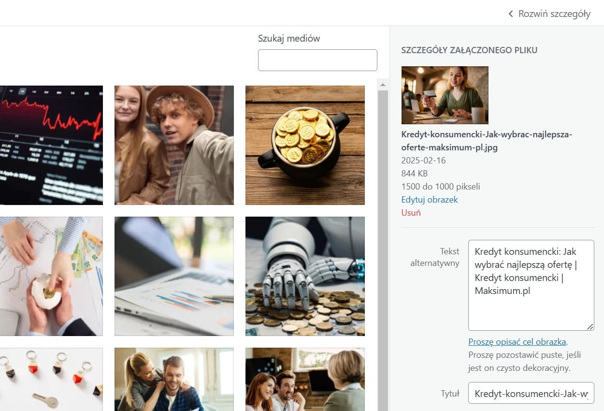The image size is (604, 411).
Task: Select the hands holding piggy bank image
Action: point(51,276)
